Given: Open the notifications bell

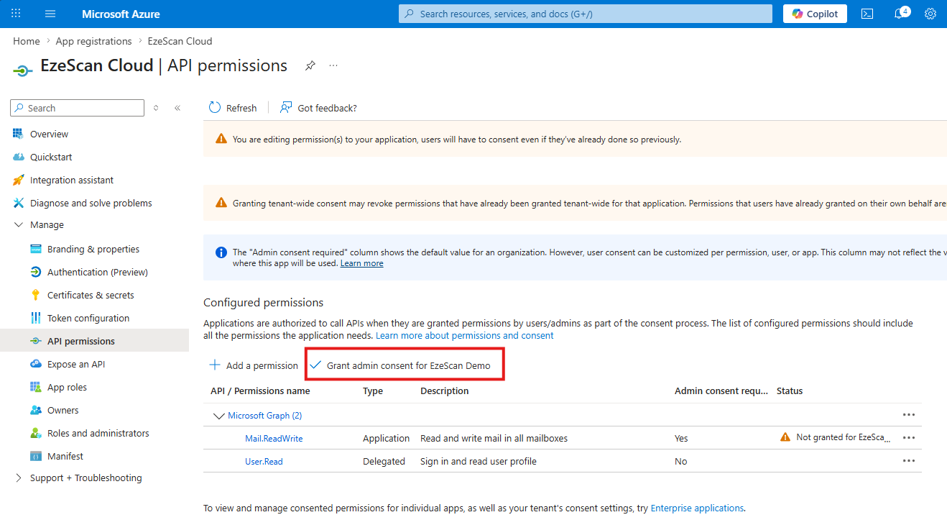Looking at the screenshot, I should coord(899,14).
